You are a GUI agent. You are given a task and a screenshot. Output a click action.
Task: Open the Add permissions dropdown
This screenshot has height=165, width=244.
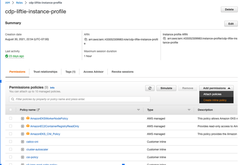216,88
